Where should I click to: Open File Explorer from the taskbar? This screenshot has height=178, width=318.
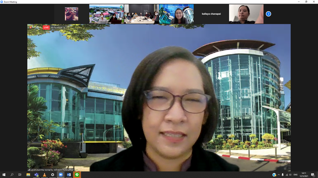(x=28, y=175)
